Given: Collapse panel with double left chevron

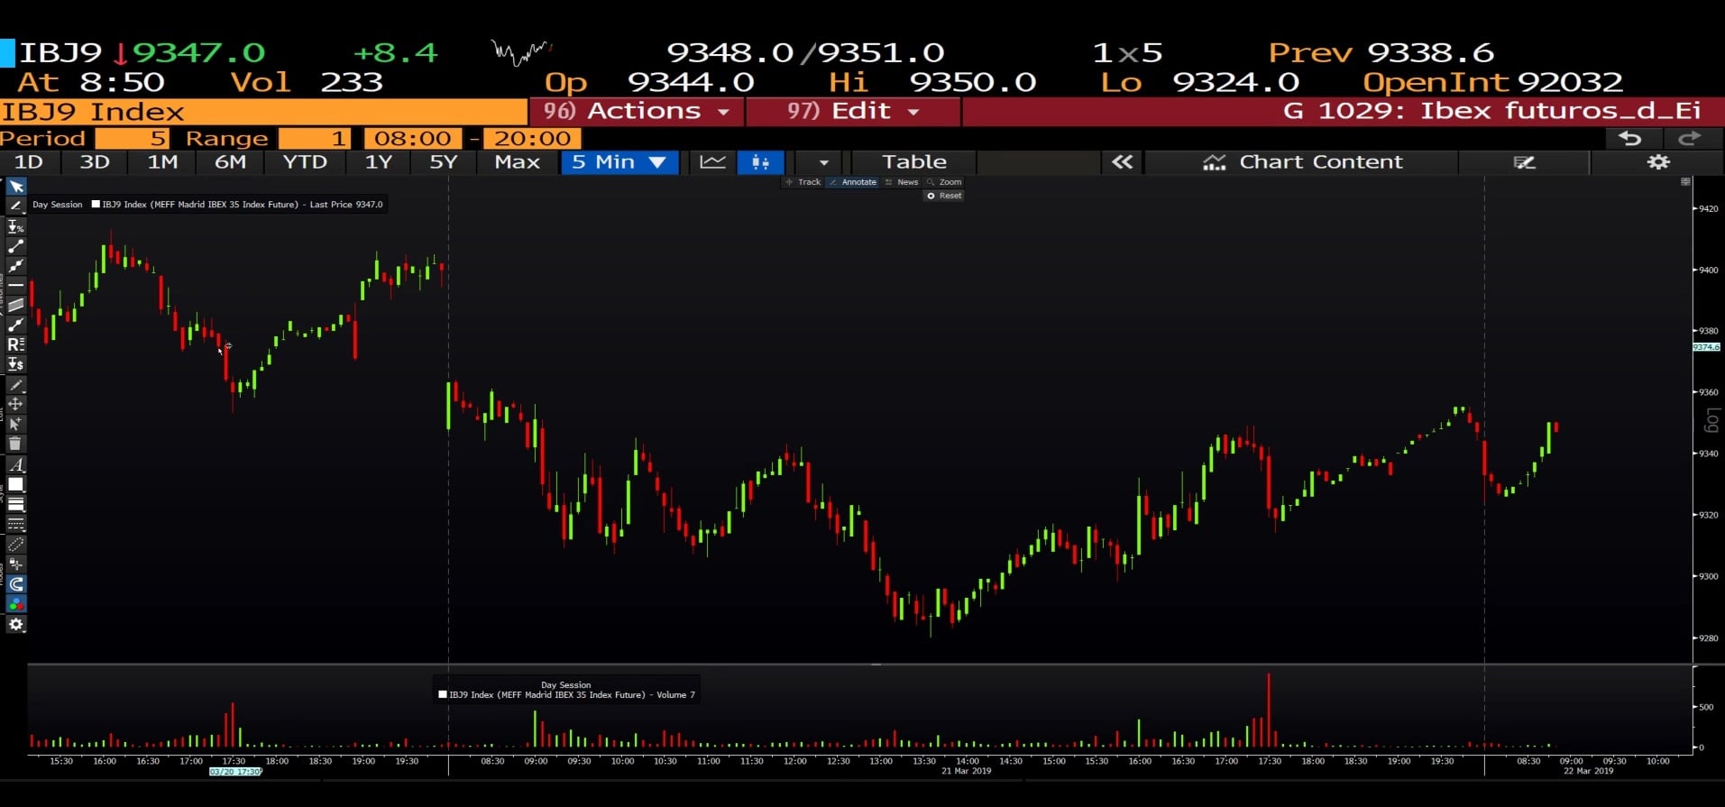Looking at the screenshot, I should click(x=1122, y=162).
